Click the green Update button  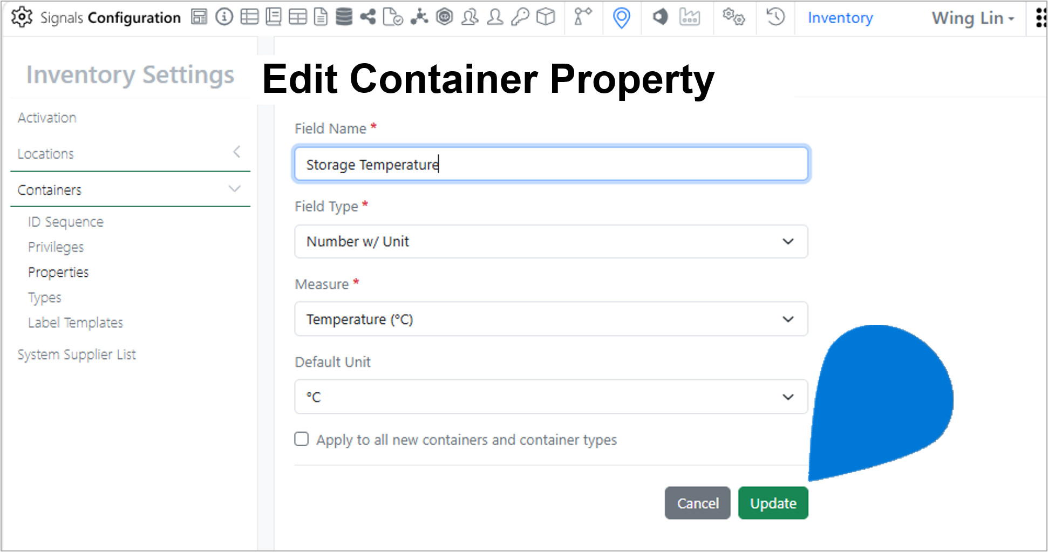pyautogui.click(x=773, y=503)
